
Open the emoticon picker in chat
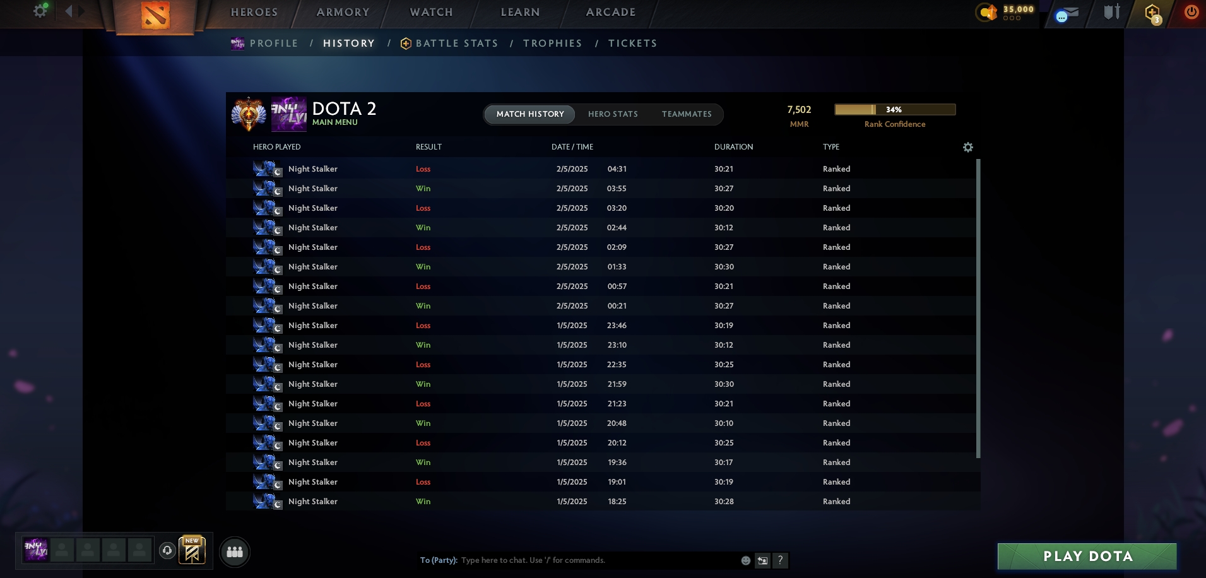[x=745, y=560]
